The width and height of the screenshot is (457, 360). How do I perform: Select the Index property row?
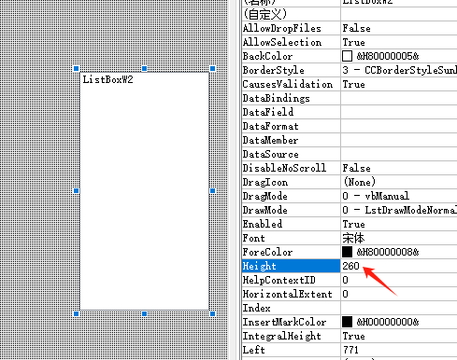[350, 308]
